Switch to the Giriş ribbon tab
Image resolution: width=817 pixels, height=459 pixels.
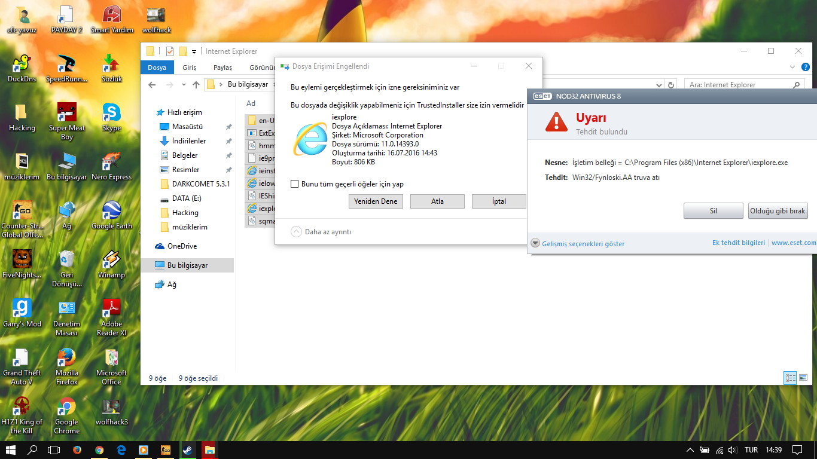coord(190,68)
